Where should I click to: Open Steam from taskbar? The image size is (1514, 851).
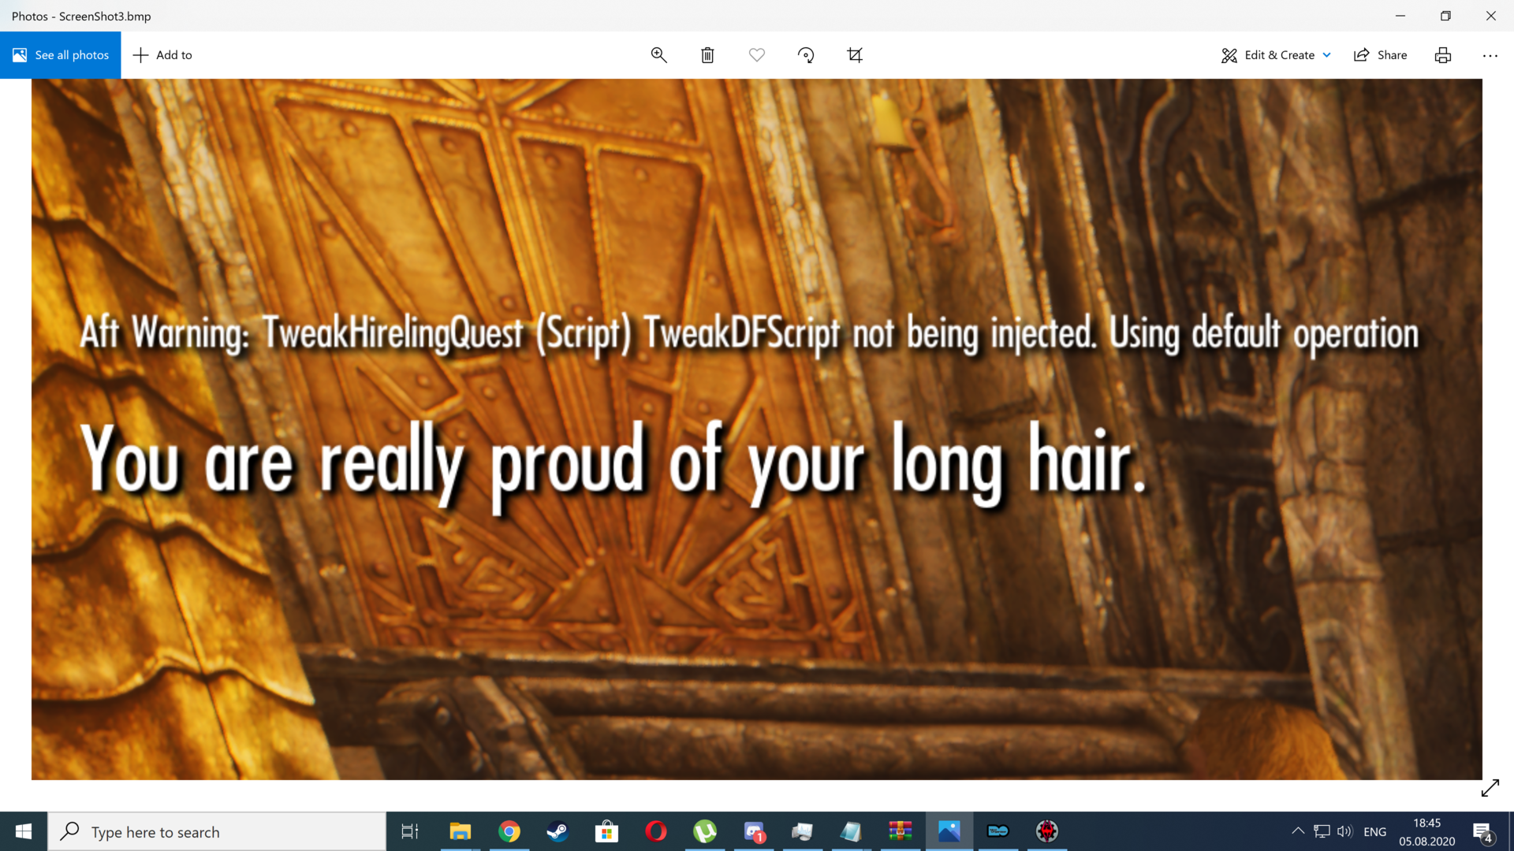coord(557,831)
